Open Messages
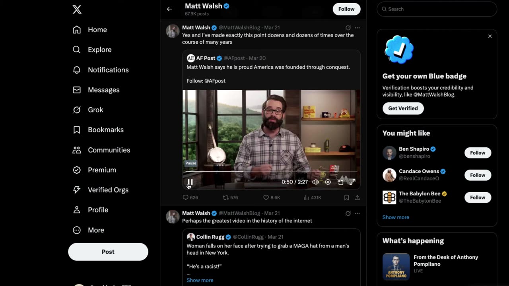Image resolution: width=509 pixels, height=286 pixels. coord(96,90)
